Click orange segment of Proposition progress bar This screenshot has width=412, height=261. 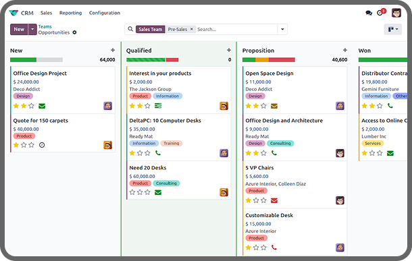(262, 60)
